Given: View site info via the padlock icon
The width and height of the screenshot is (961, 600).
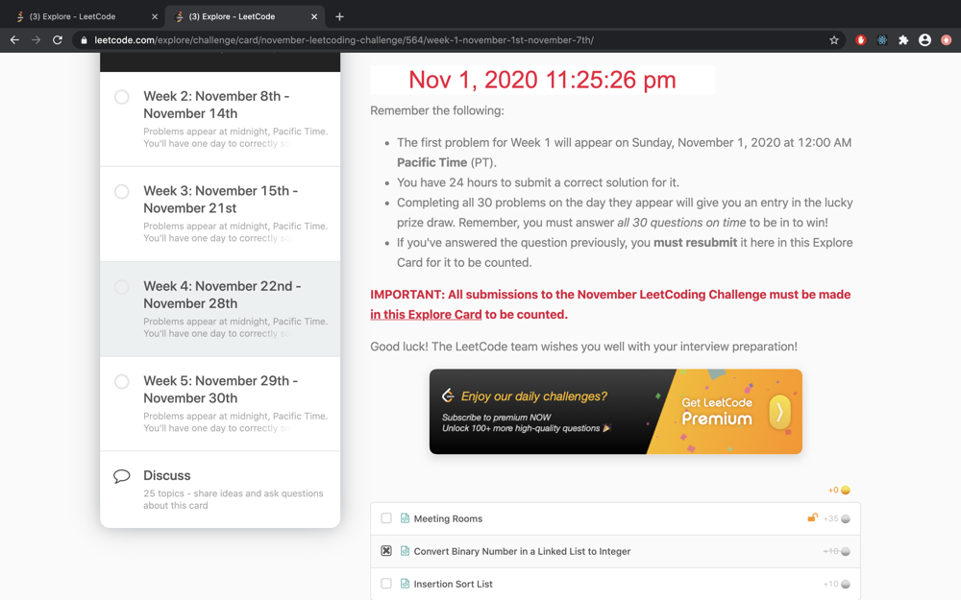Looking at the screenshot, I should pos(84,39).
